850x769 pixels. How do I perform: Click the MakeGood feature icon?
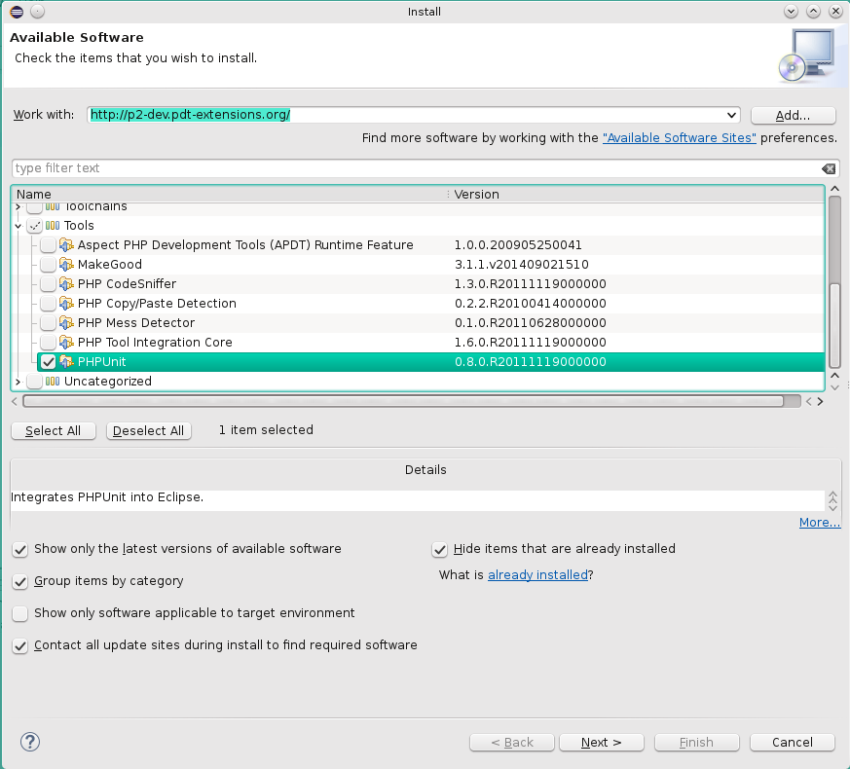click(66, 265)
